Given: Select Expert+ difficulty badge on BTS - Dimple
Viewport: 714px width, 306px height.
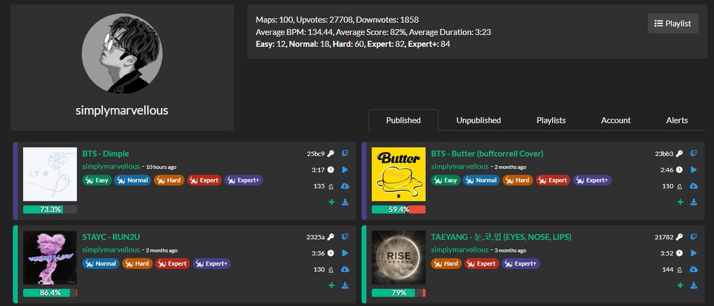Looking at the screenshot, I should [x=244, y=180].
